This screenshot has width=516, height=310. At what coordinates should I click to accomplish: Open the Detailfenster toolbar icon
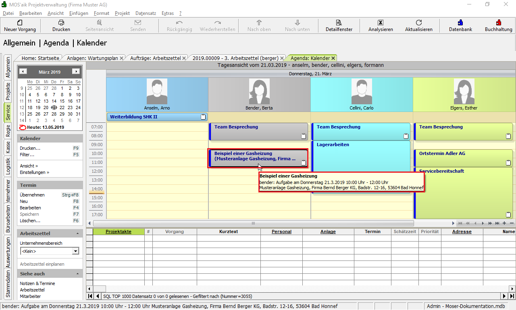coord(339,23)
